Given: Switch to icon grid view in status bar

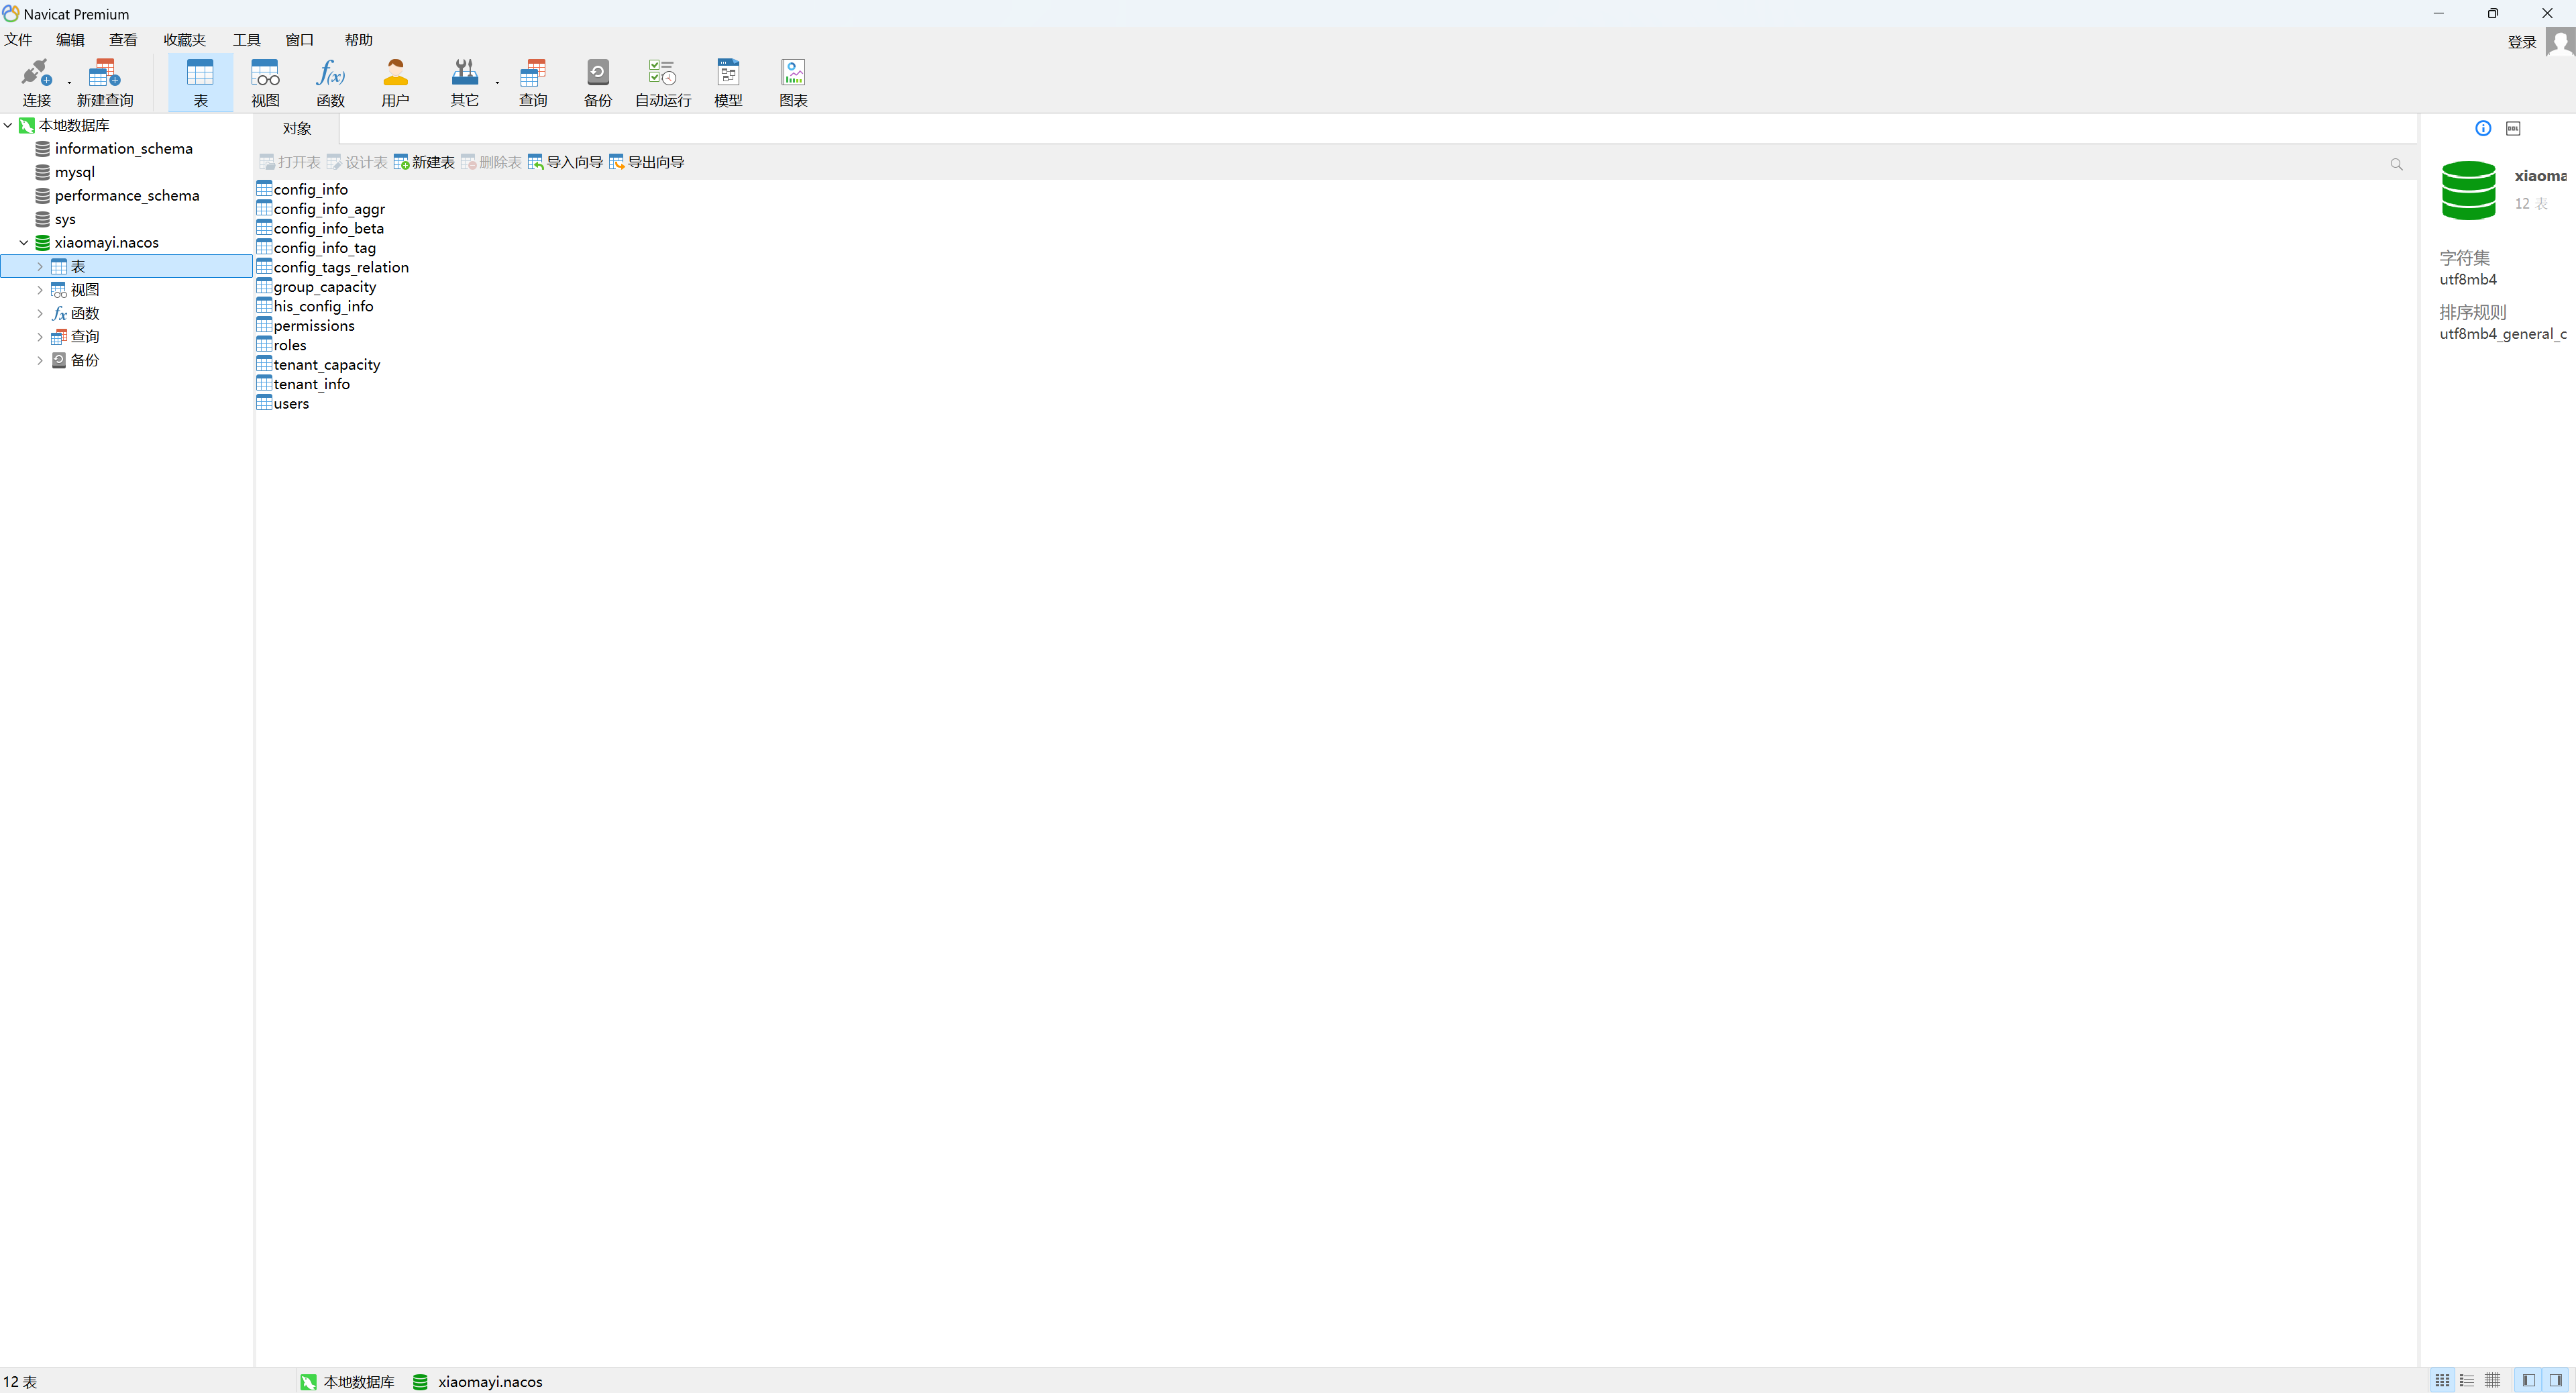Looking at the screenshot, I should coord(2442,1381).
